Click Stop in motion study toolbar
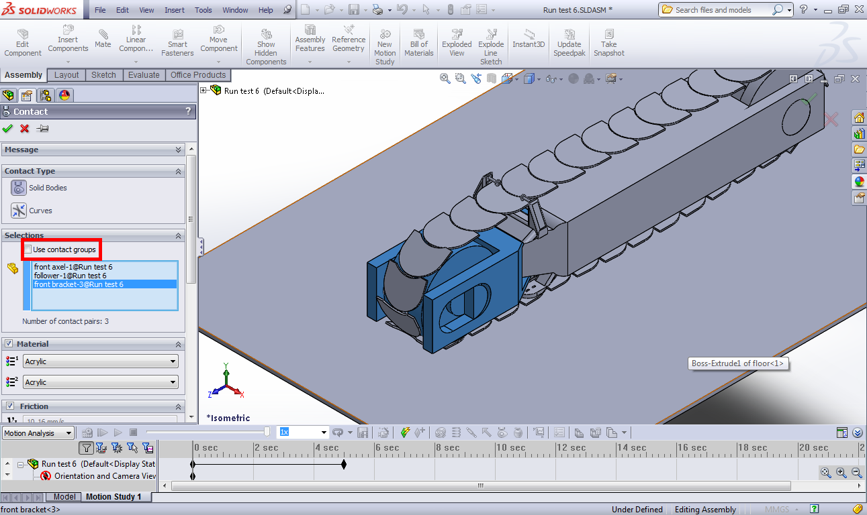 click(x=133, y=433)
